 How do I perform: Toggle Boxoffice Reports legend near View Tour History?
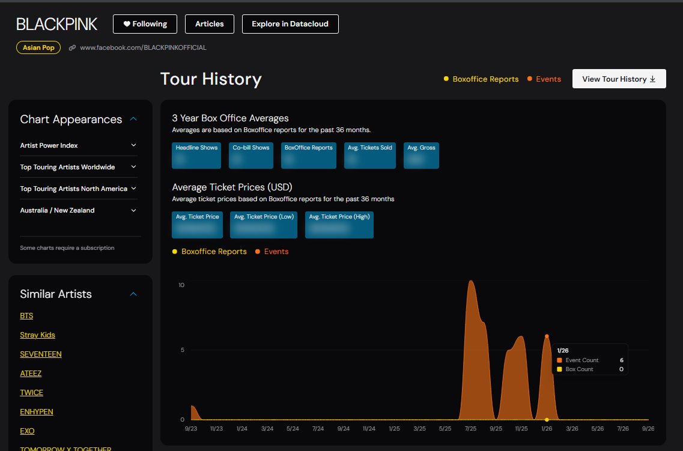(481, 79)
